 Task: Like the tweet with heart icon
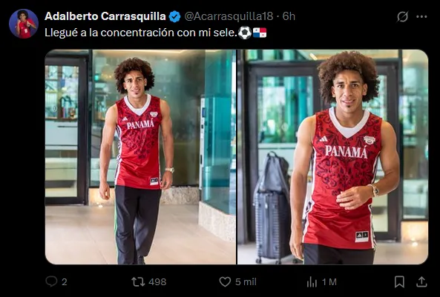tap(225, 281)
